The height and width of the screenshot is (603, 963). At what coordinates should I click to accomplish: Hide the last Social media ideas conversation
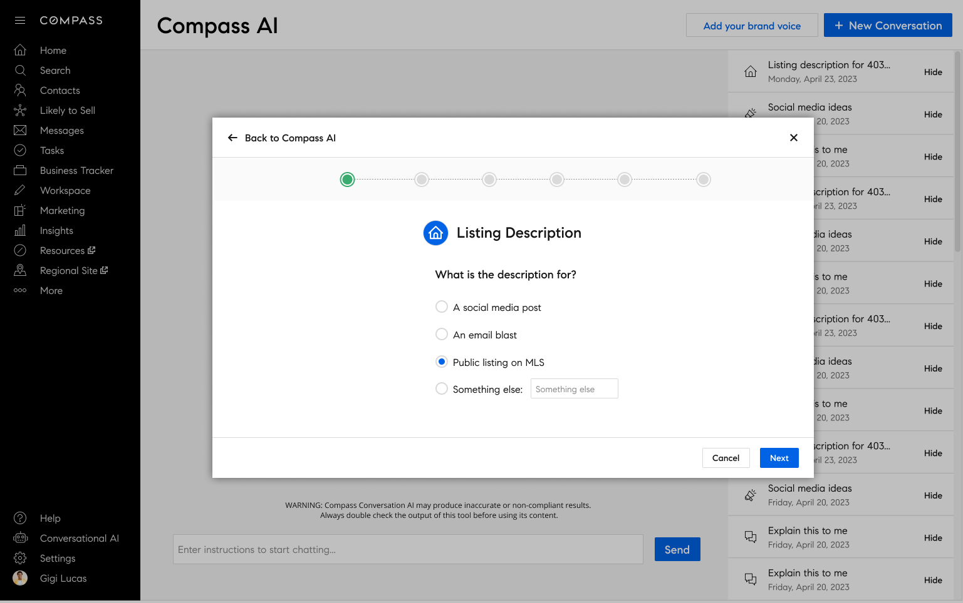click(933, 495)
